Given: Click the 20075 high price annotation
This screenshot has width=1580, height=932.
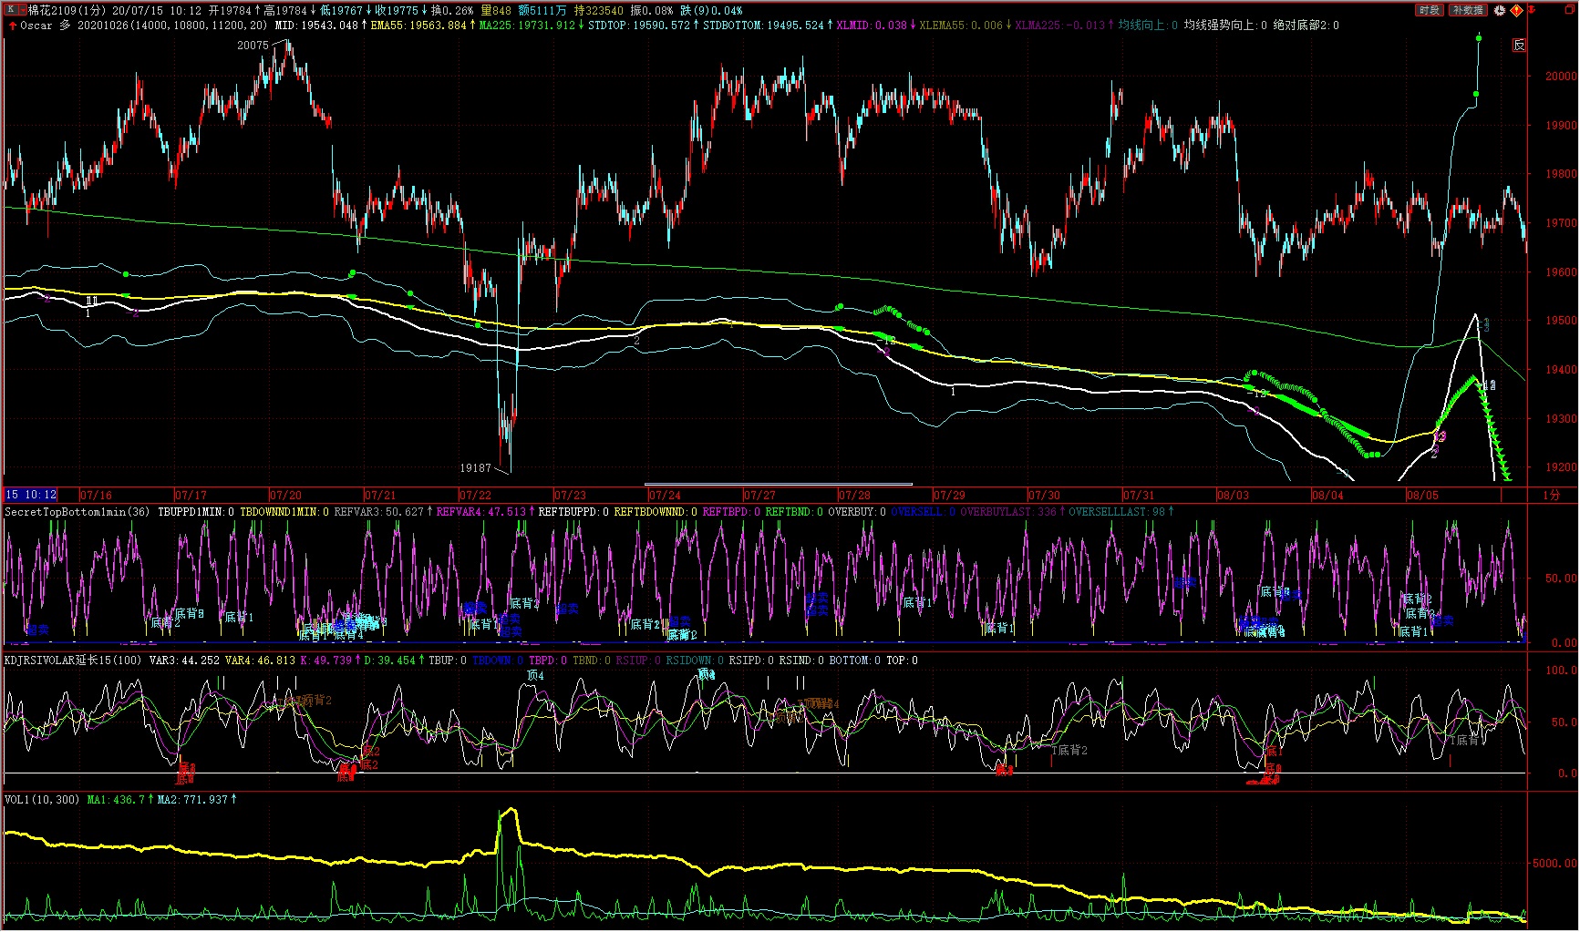Looking at the screenshot, I should coord(253,45).
